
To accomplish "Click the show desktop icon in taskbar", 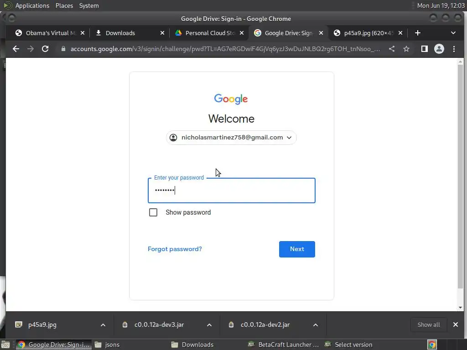I will tap(5, 345).
